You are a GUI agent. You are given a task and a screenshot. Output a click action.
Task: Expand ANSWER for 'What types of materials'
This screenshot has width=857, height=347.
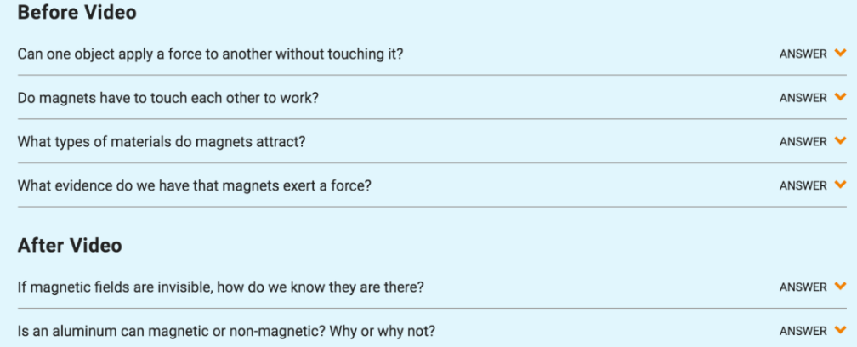[x=803, y=141]
